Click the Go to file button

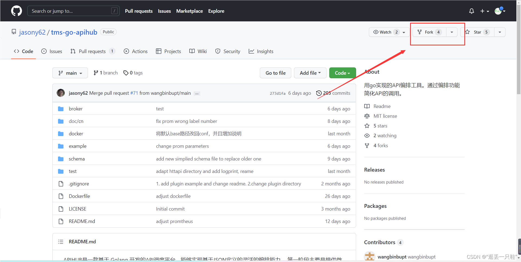276,73
